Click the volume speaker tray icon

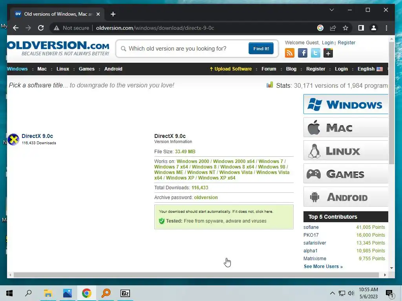point(351,293)
